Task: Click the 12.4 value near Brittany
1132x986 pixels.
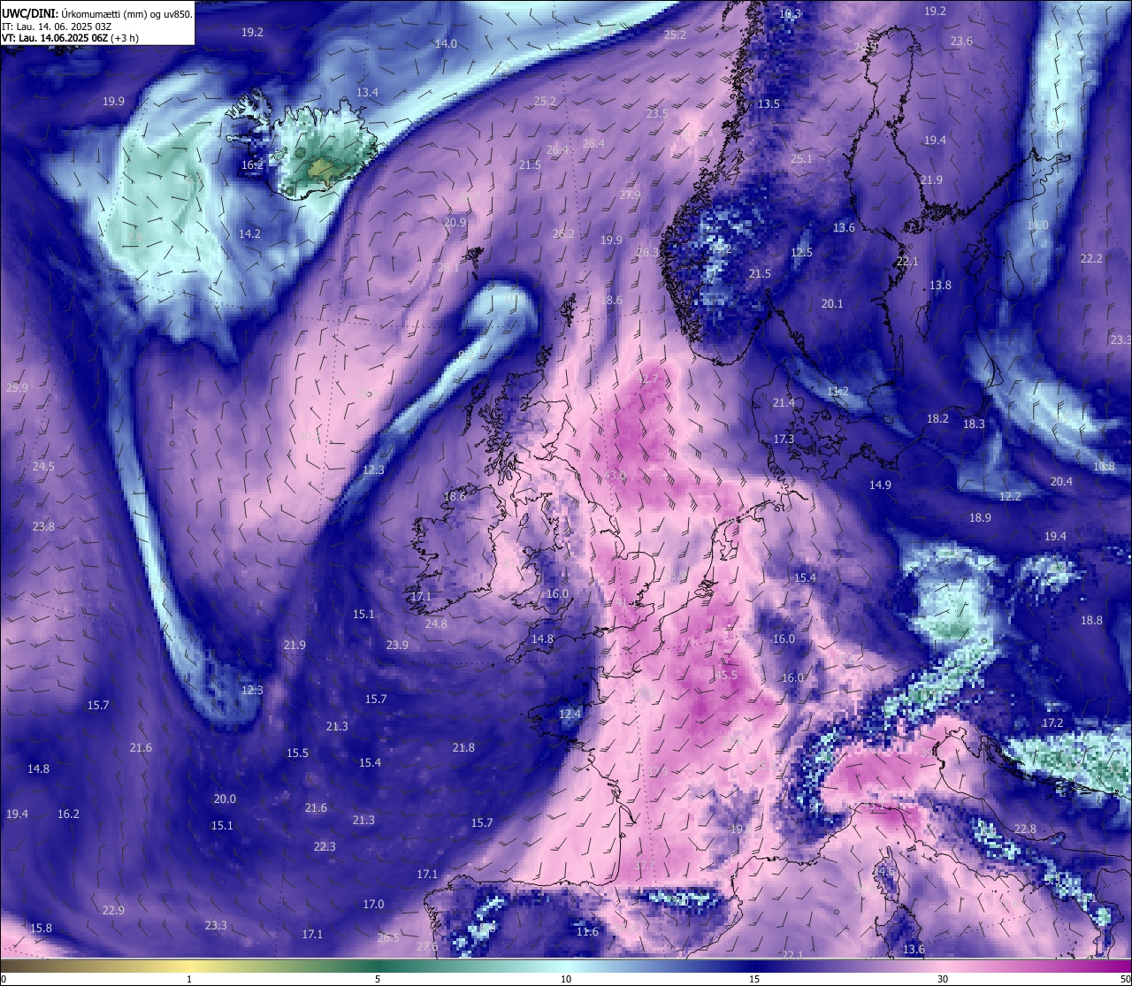Action: pos(570,715)
